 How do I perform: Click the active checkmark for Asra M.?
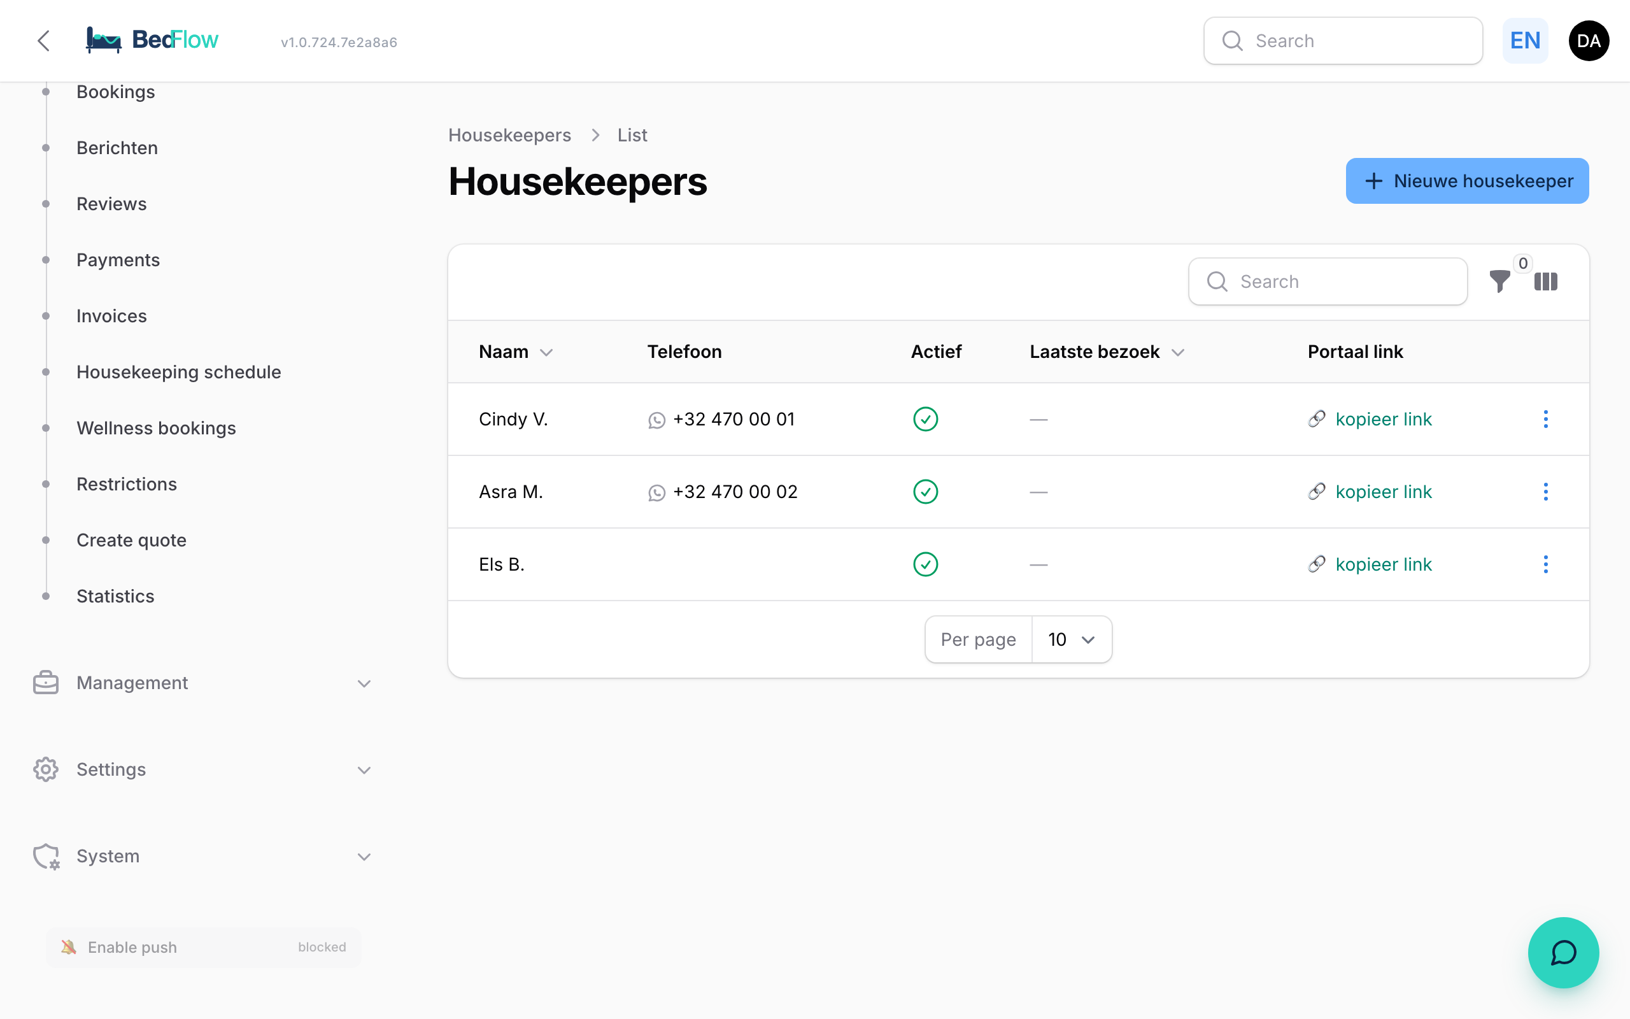925,492
